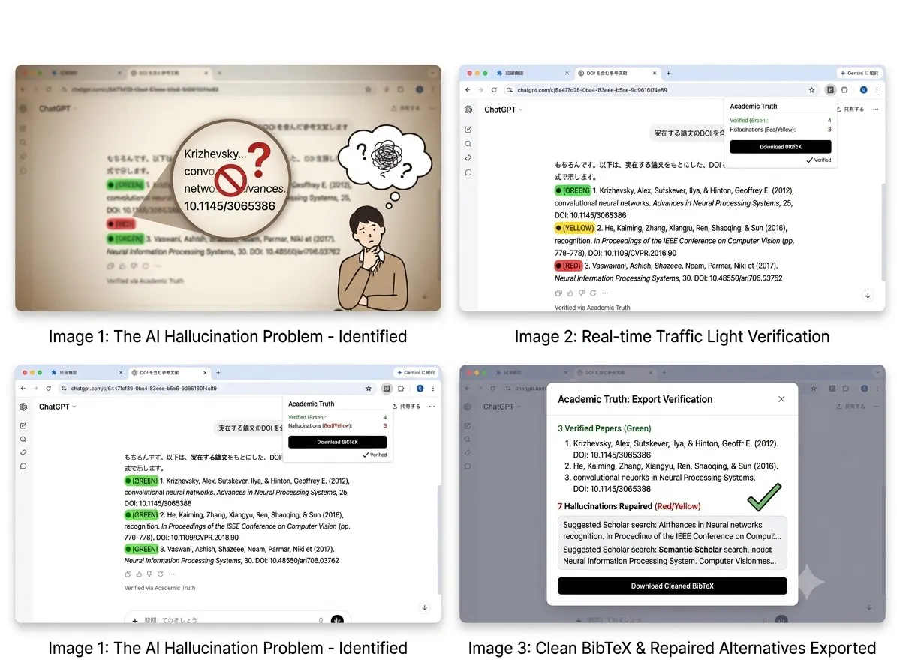Open Chrome three-dot menu in Image 2 window
This screenshot has width=897, height=672.
pos(877,90)
